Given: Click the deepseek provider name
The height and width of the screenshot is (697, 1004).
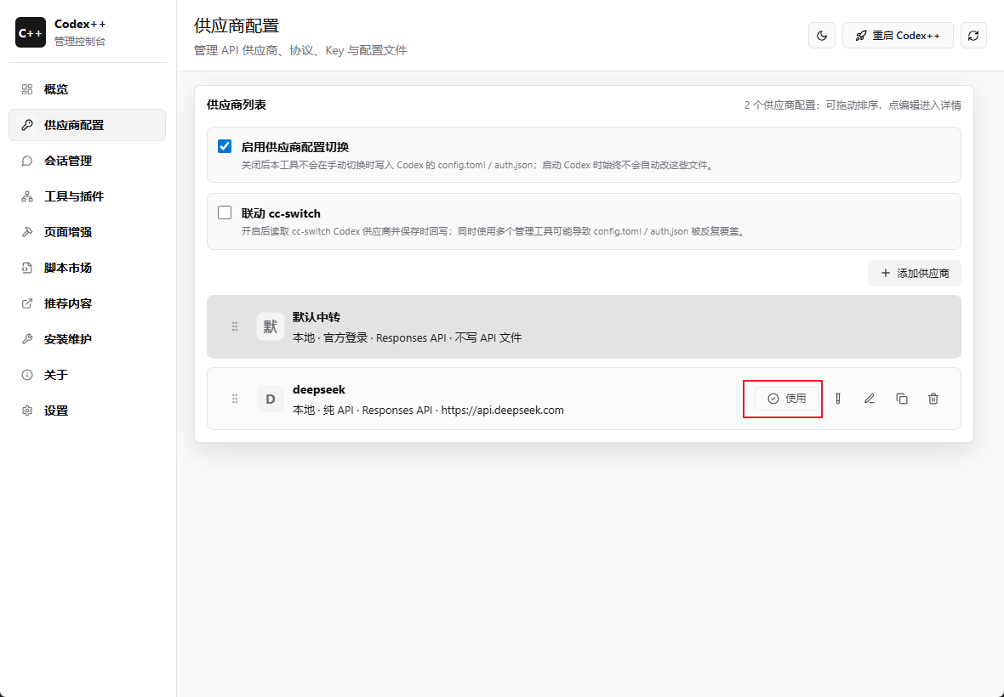Looking at the screenshot, I should [x=319, y=390].
